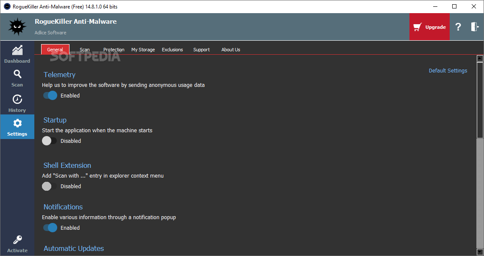Screen dimensions: 484x256
Task: Disable the Telemetry toggle
Action: click(50, 95)
